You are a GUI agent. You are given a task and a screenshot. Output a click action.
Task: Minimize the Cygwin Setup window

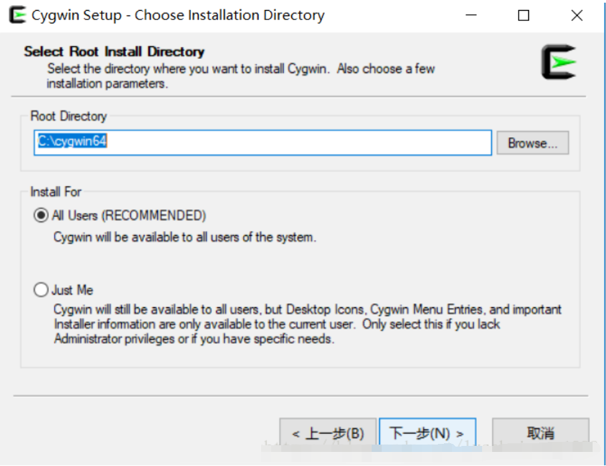click(471, 15)
